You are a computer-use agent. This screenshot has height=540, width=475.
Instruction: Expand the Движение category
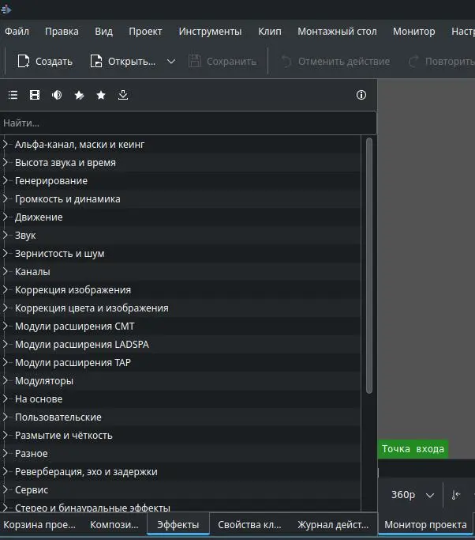6,217
